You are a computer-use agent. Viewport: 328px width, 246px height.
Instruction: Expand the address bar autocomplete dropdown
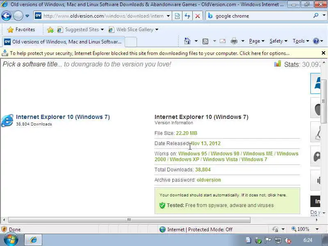[x=168, y=16]
